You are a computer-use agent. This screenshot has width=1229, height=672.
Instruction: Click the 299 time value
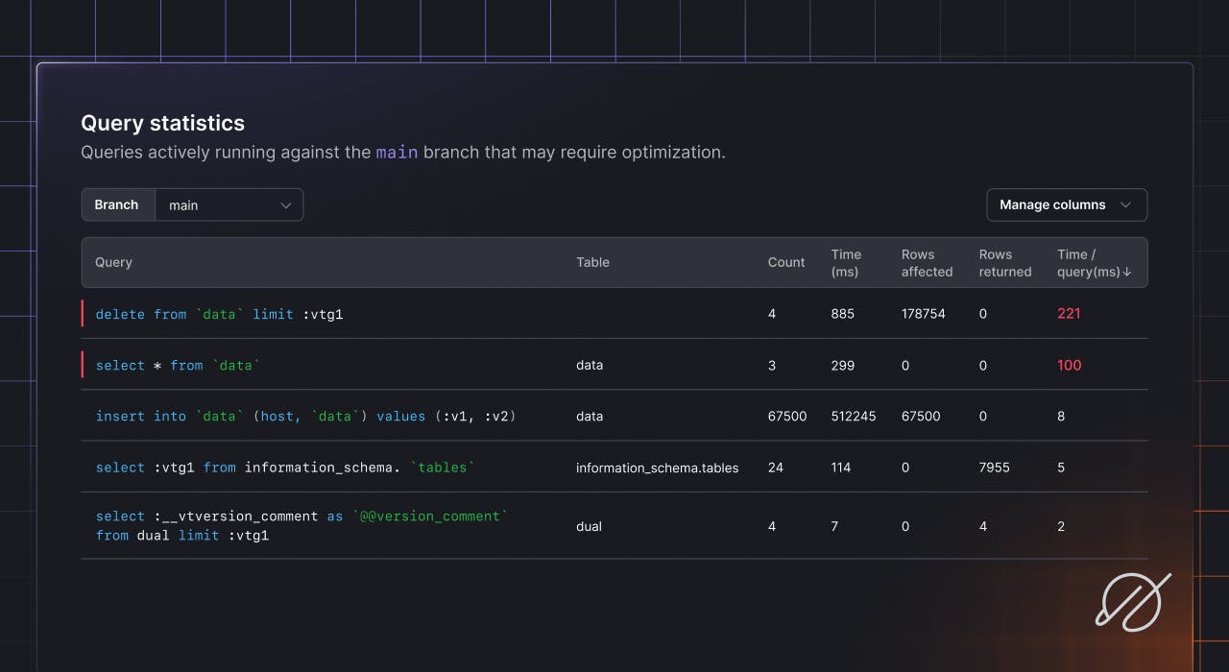[843, 365]
